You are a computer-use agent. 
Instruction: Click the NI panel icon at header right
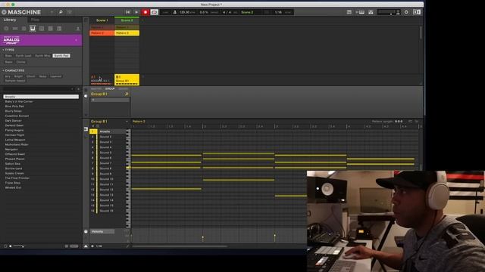coord(417,12)
